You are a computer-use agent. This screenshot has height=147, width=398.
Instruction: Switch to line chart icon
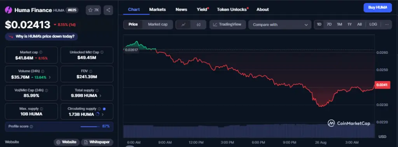click(x=183, y=24)
